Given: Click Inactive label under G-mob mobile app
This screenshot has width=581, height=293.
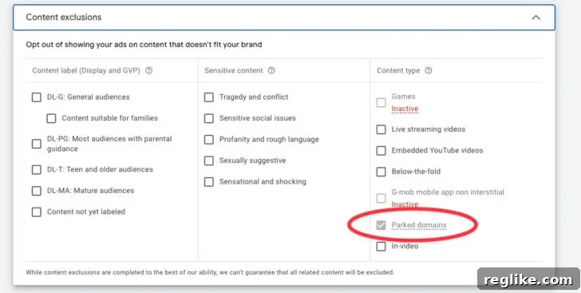Looking at the screenshot, I should [x=405, y=204].
